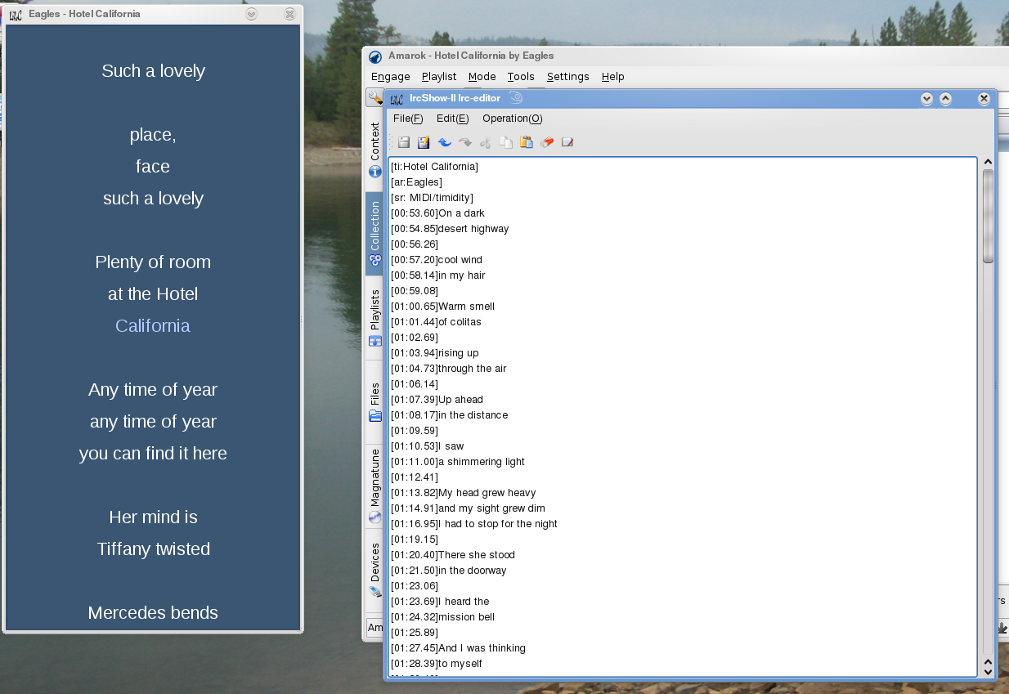
Task: Open Amarok's Playlist menu
Action: pos(439,76)
